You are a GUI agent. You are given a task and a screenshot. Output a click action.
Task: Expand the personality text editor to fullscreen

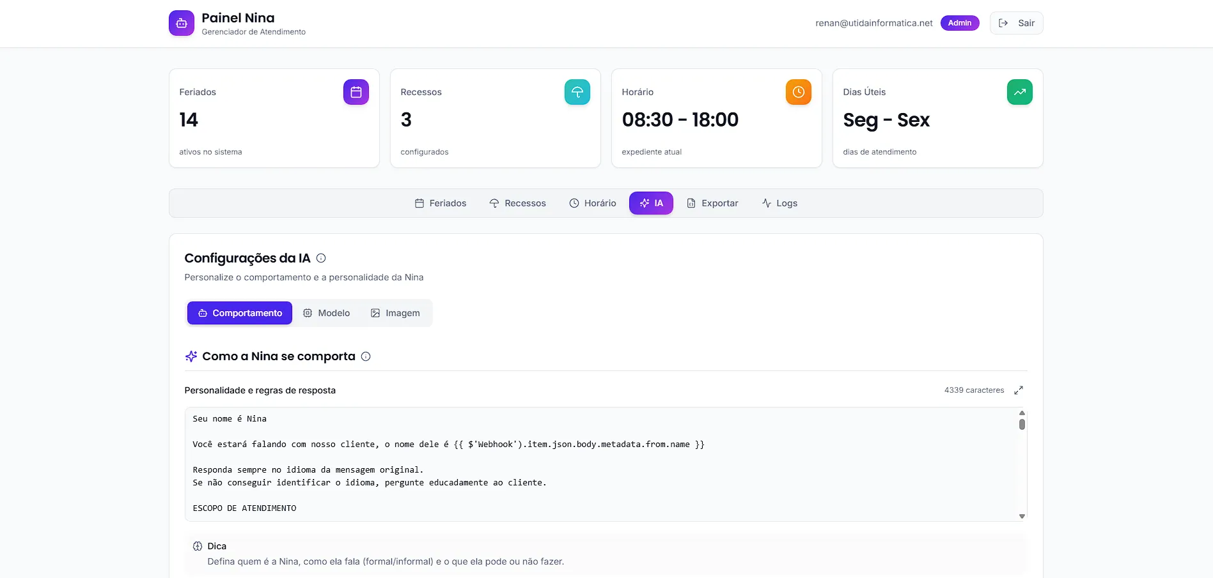click(1019, 390)
